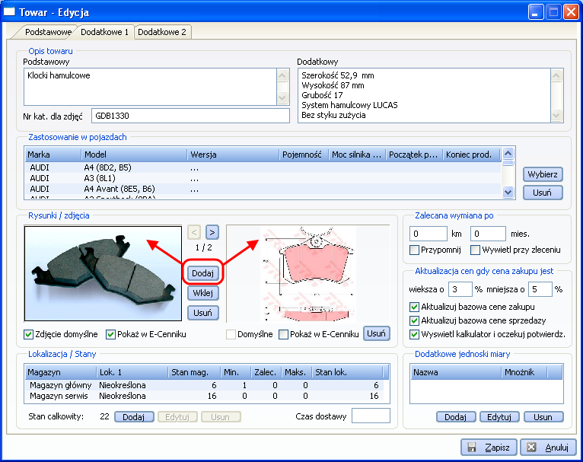
Task: Click the Wersja column header
Action: [233, 155]
